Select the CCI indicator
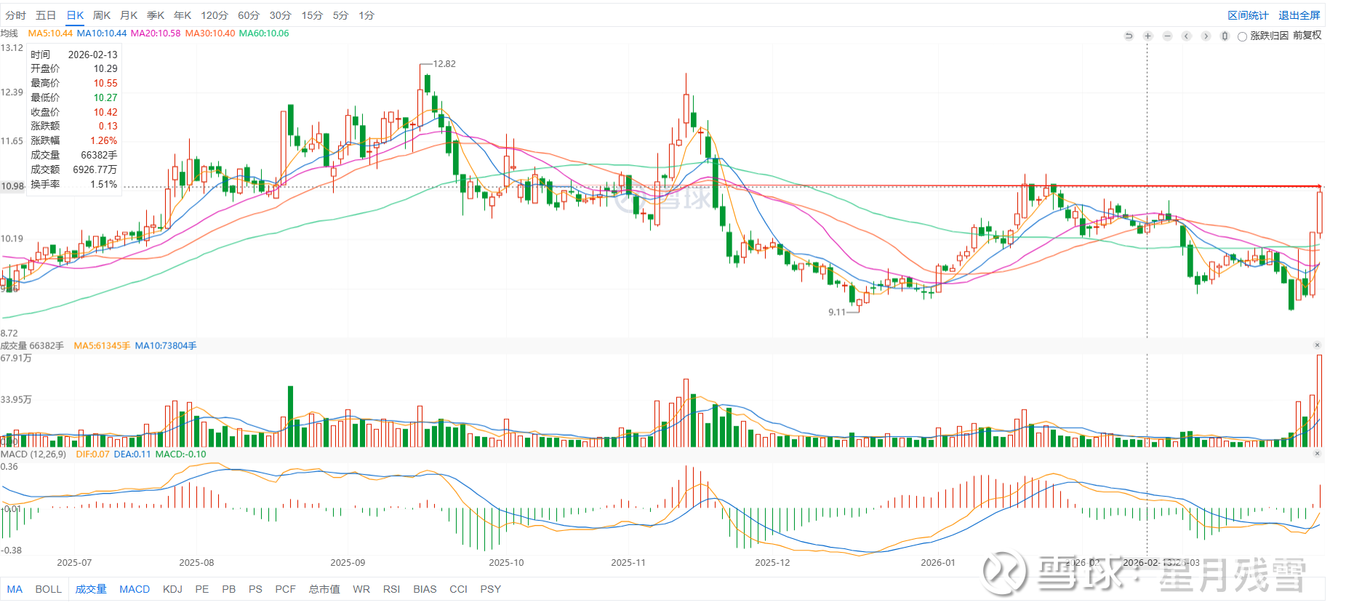Image resolution: width=1346 pixels, height=616 pixels. 459,589
